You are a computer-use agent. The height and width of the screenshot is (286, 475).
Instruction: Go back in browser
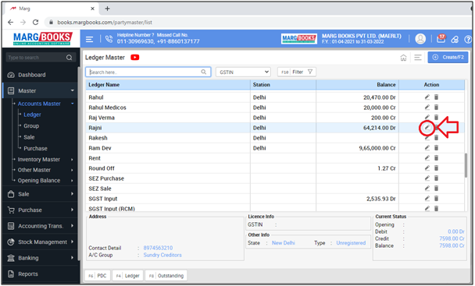click(x=10, y=22)
